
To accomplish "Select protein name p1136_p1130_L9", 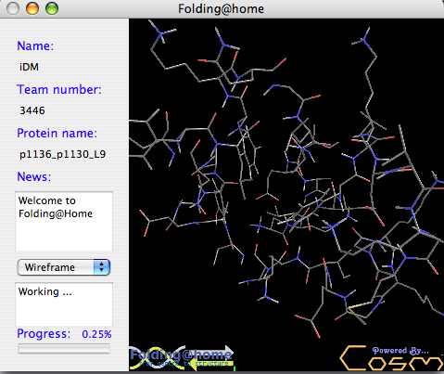I will 63,154.
